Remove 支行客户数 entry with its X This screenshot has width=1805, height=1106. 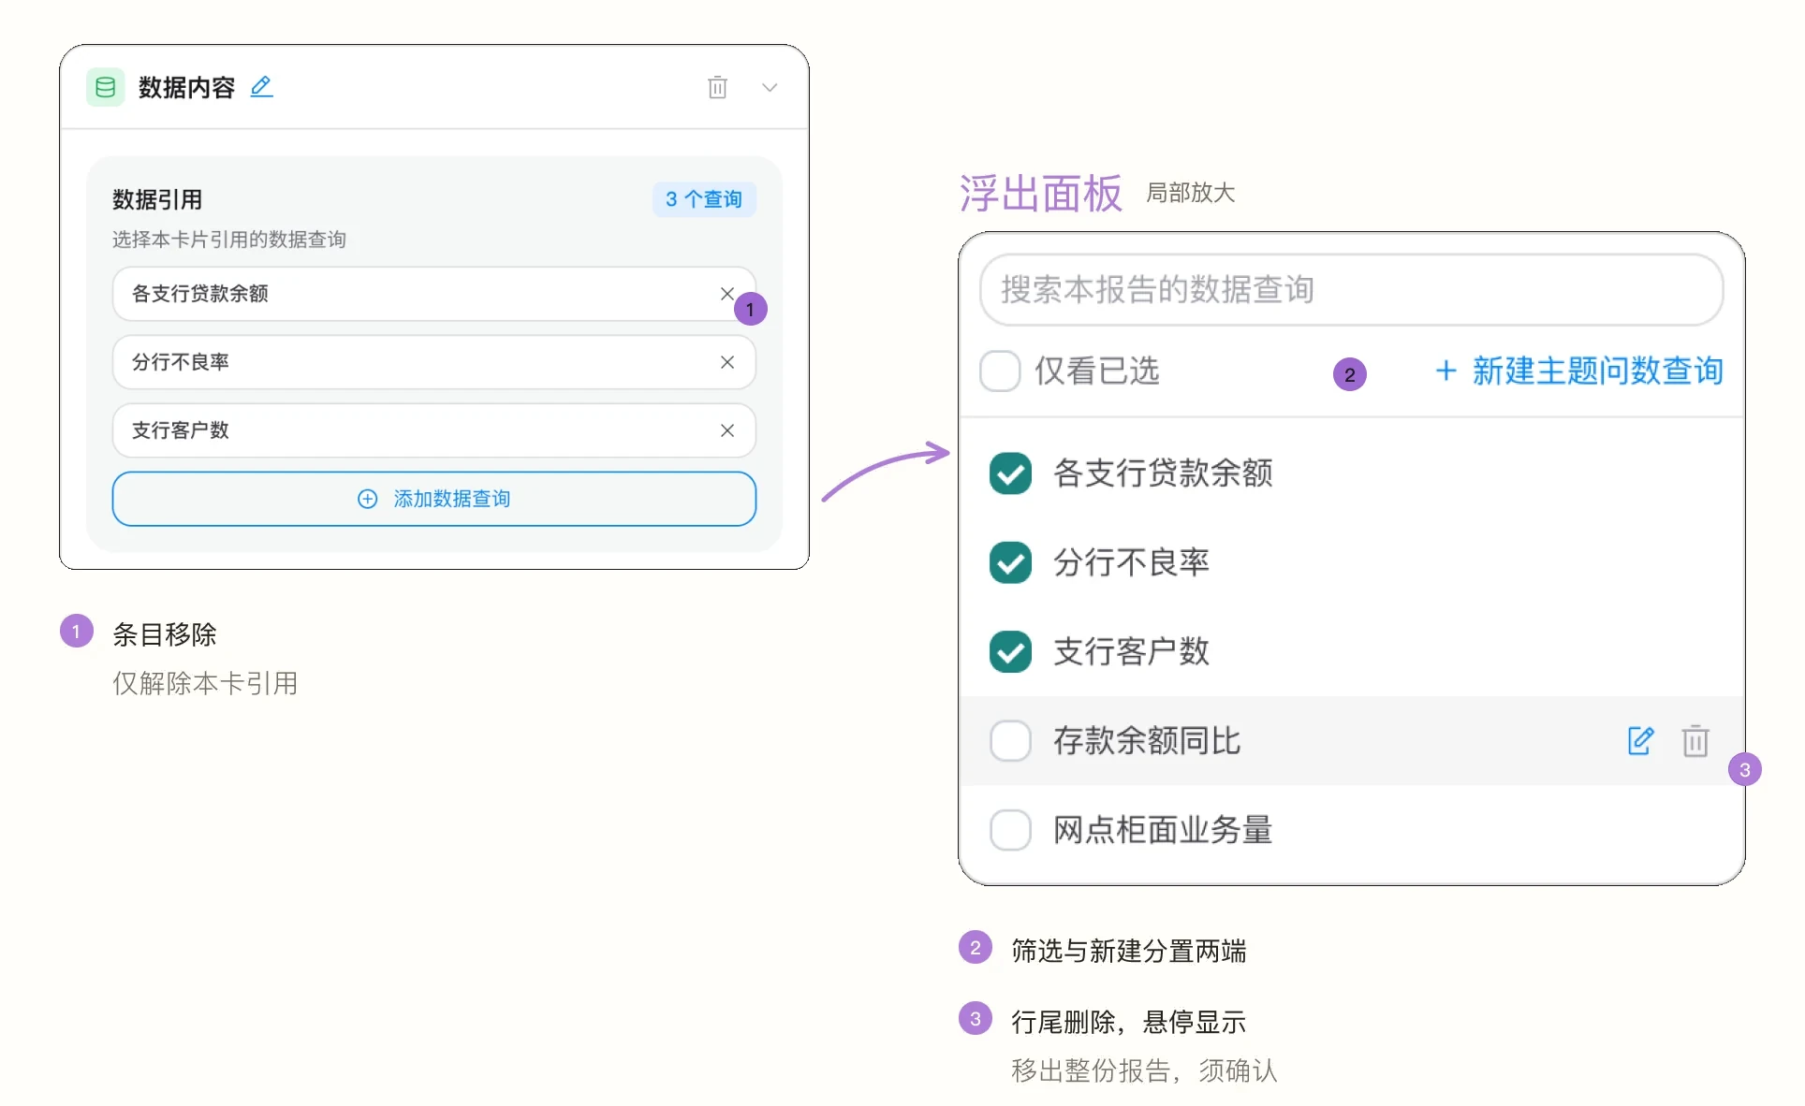tap(727, 430)
